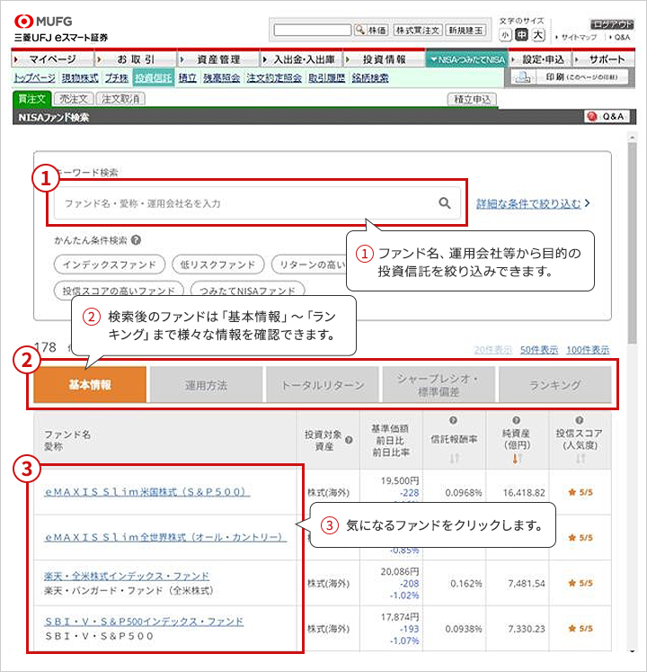Open eMAXIS Slim全世界株式 fund
This screenshot has width=647, height=672.
[x=165, y=537]
